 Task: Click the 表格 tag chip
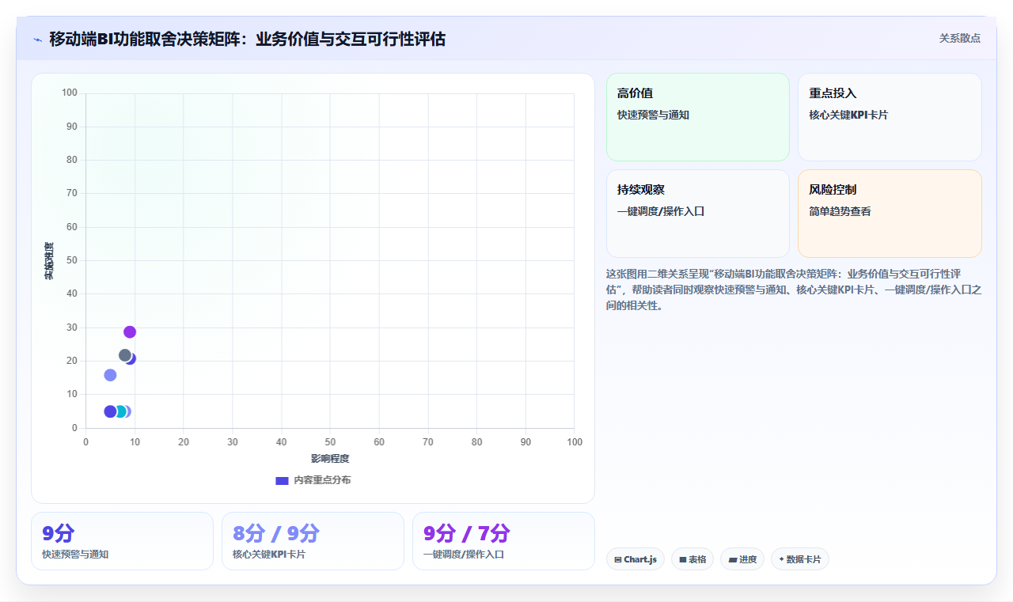692,559
